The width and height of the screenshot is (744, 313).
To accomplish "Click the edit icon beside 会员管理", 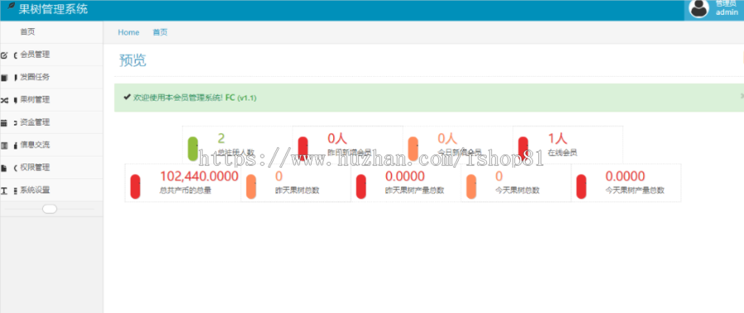I will (x=4, y=55).
